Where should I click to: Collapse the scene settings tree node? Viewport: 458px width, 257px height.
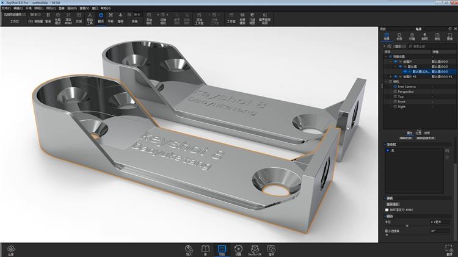tap(383, 56)
